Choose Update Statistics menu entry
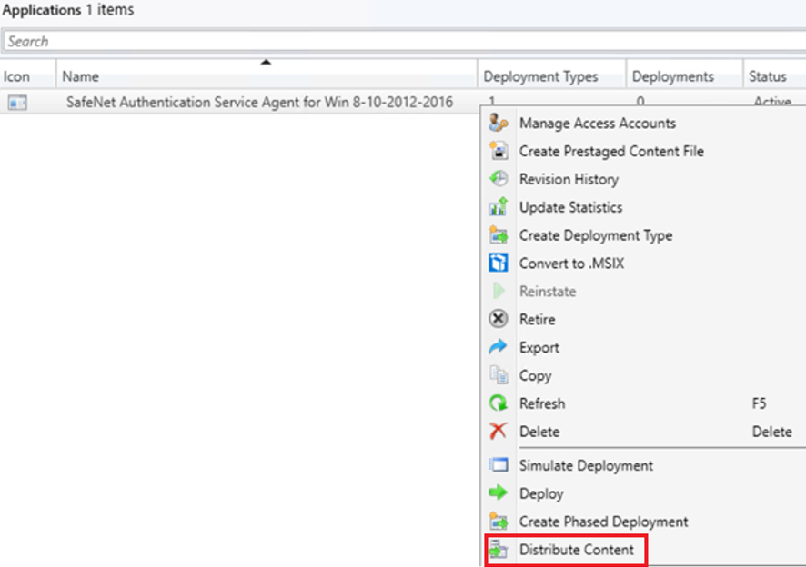Image resolution: width=806 pixels, height=567 pixels. tap(570, 207)
